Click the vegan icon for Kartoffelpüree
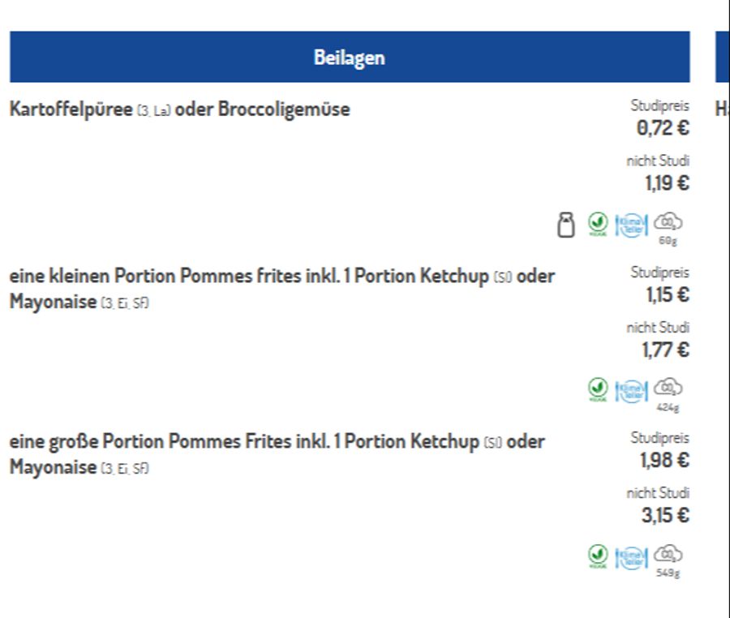The width and height of the screenshot is (730, 618). coord(599,223)
